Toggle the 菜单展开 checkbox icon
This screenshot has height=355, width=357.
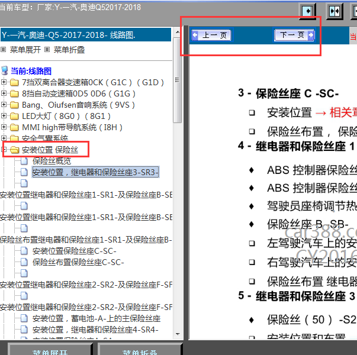[x=4, y=50]
